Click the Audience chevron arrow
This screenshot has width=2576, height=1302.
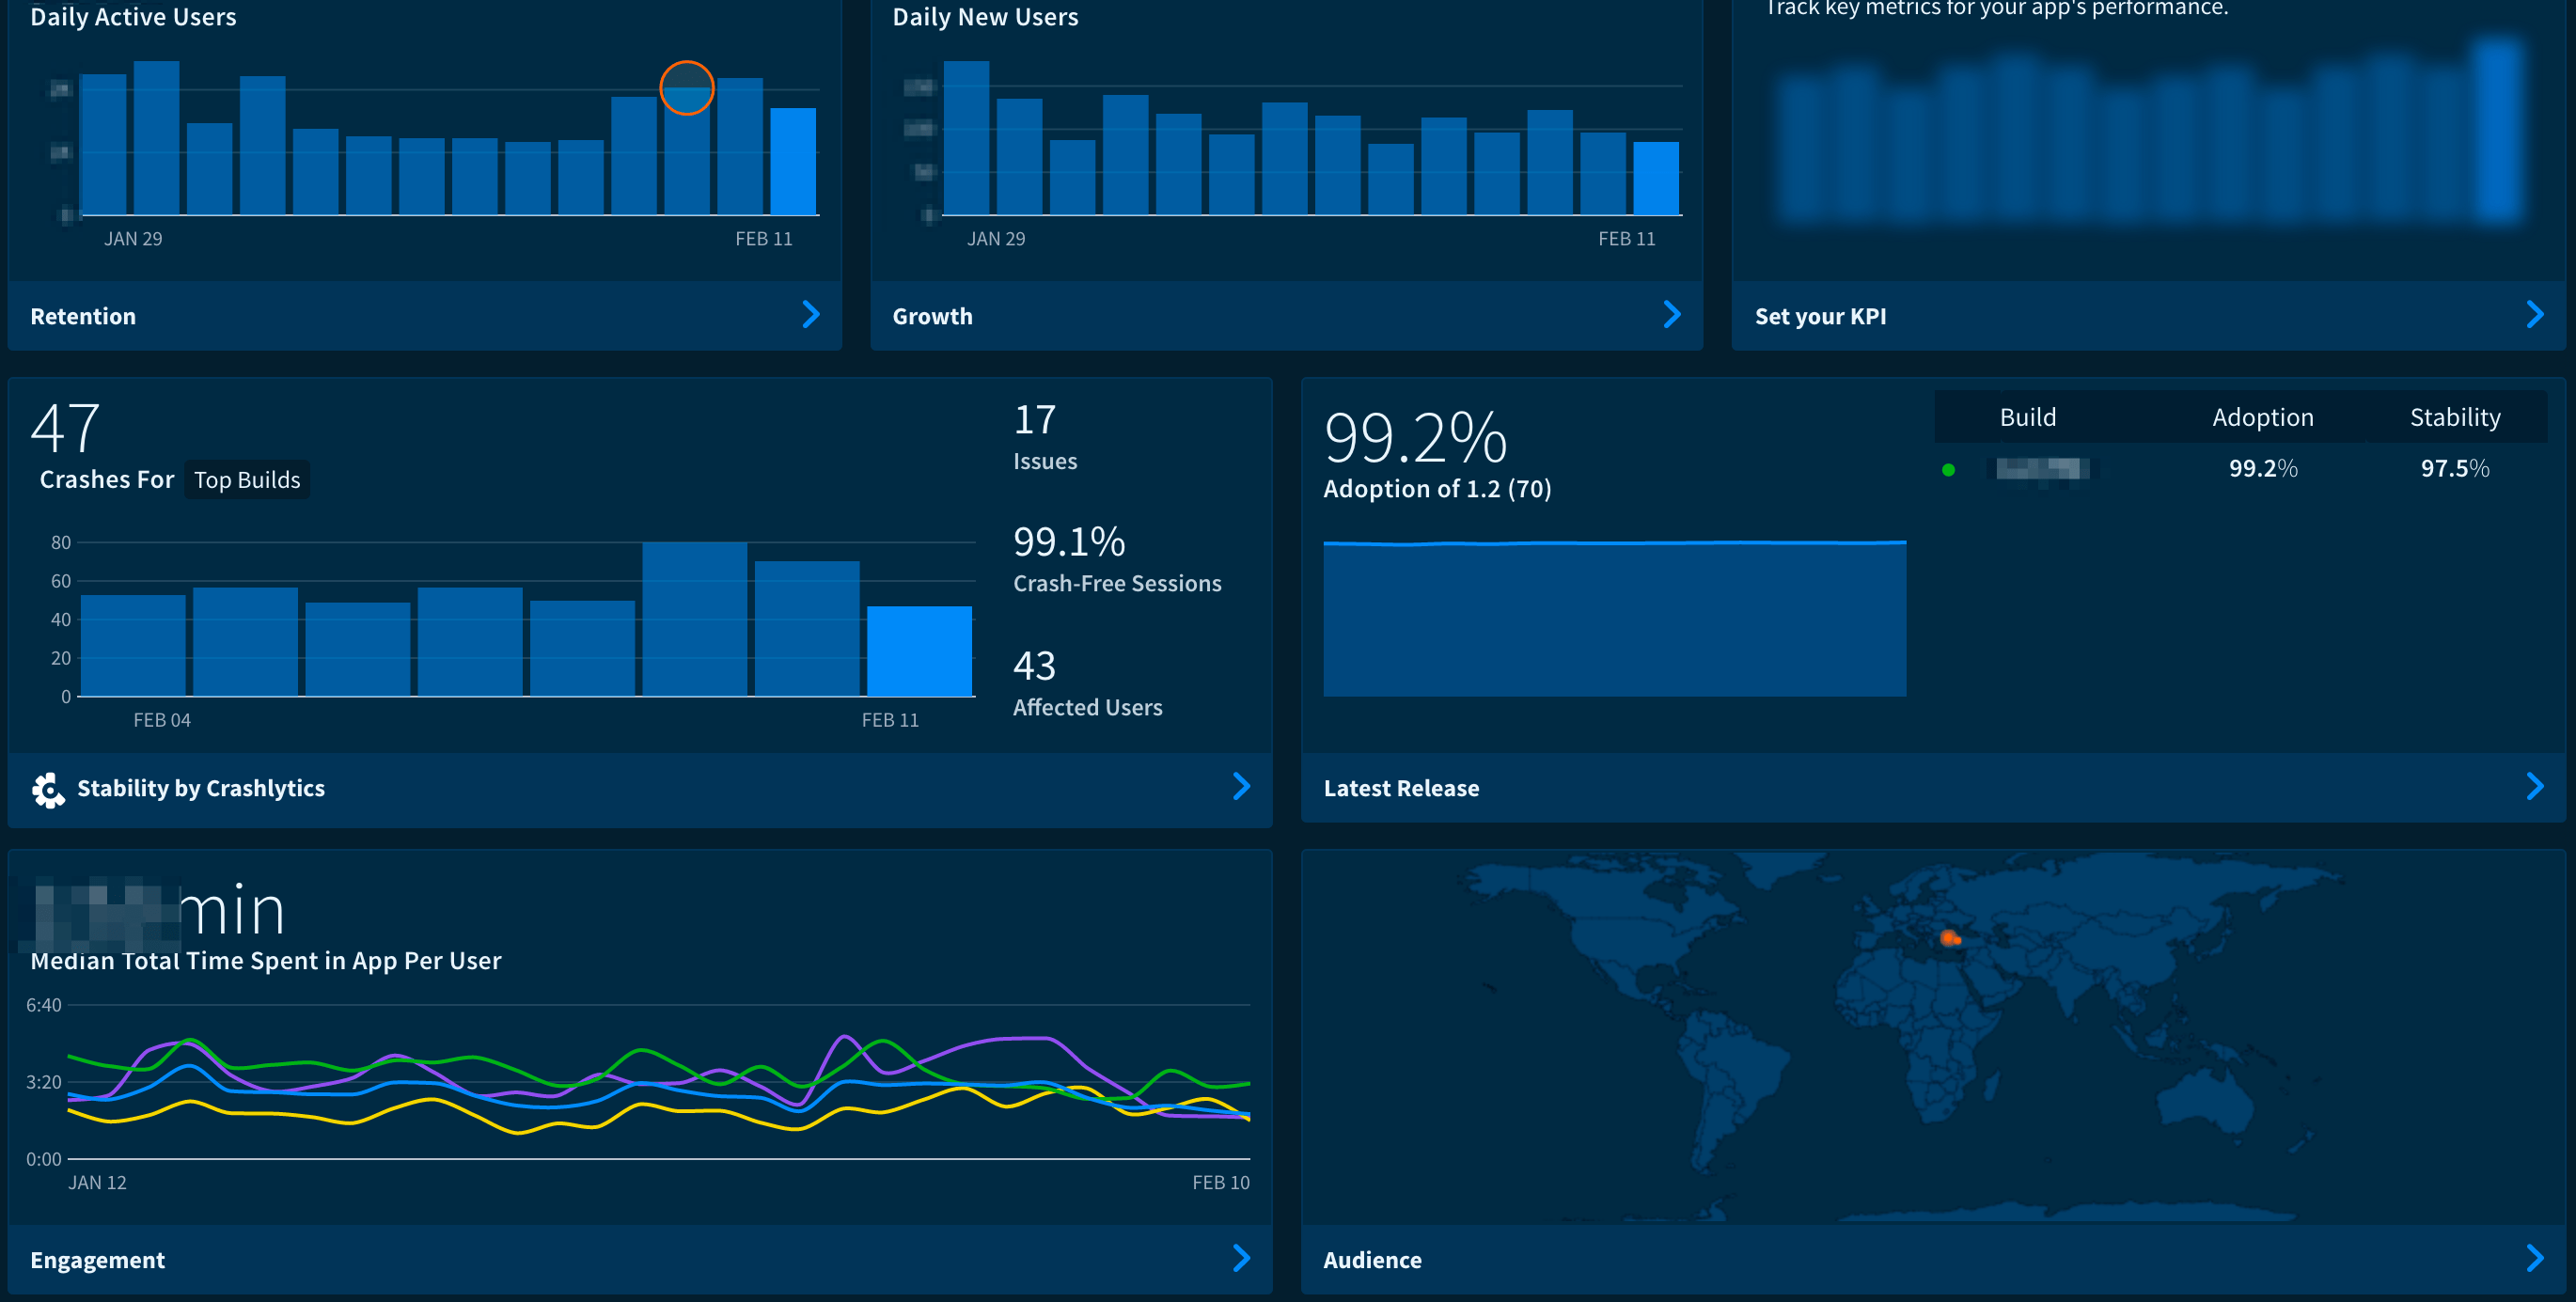[x=2534, y=1258]
